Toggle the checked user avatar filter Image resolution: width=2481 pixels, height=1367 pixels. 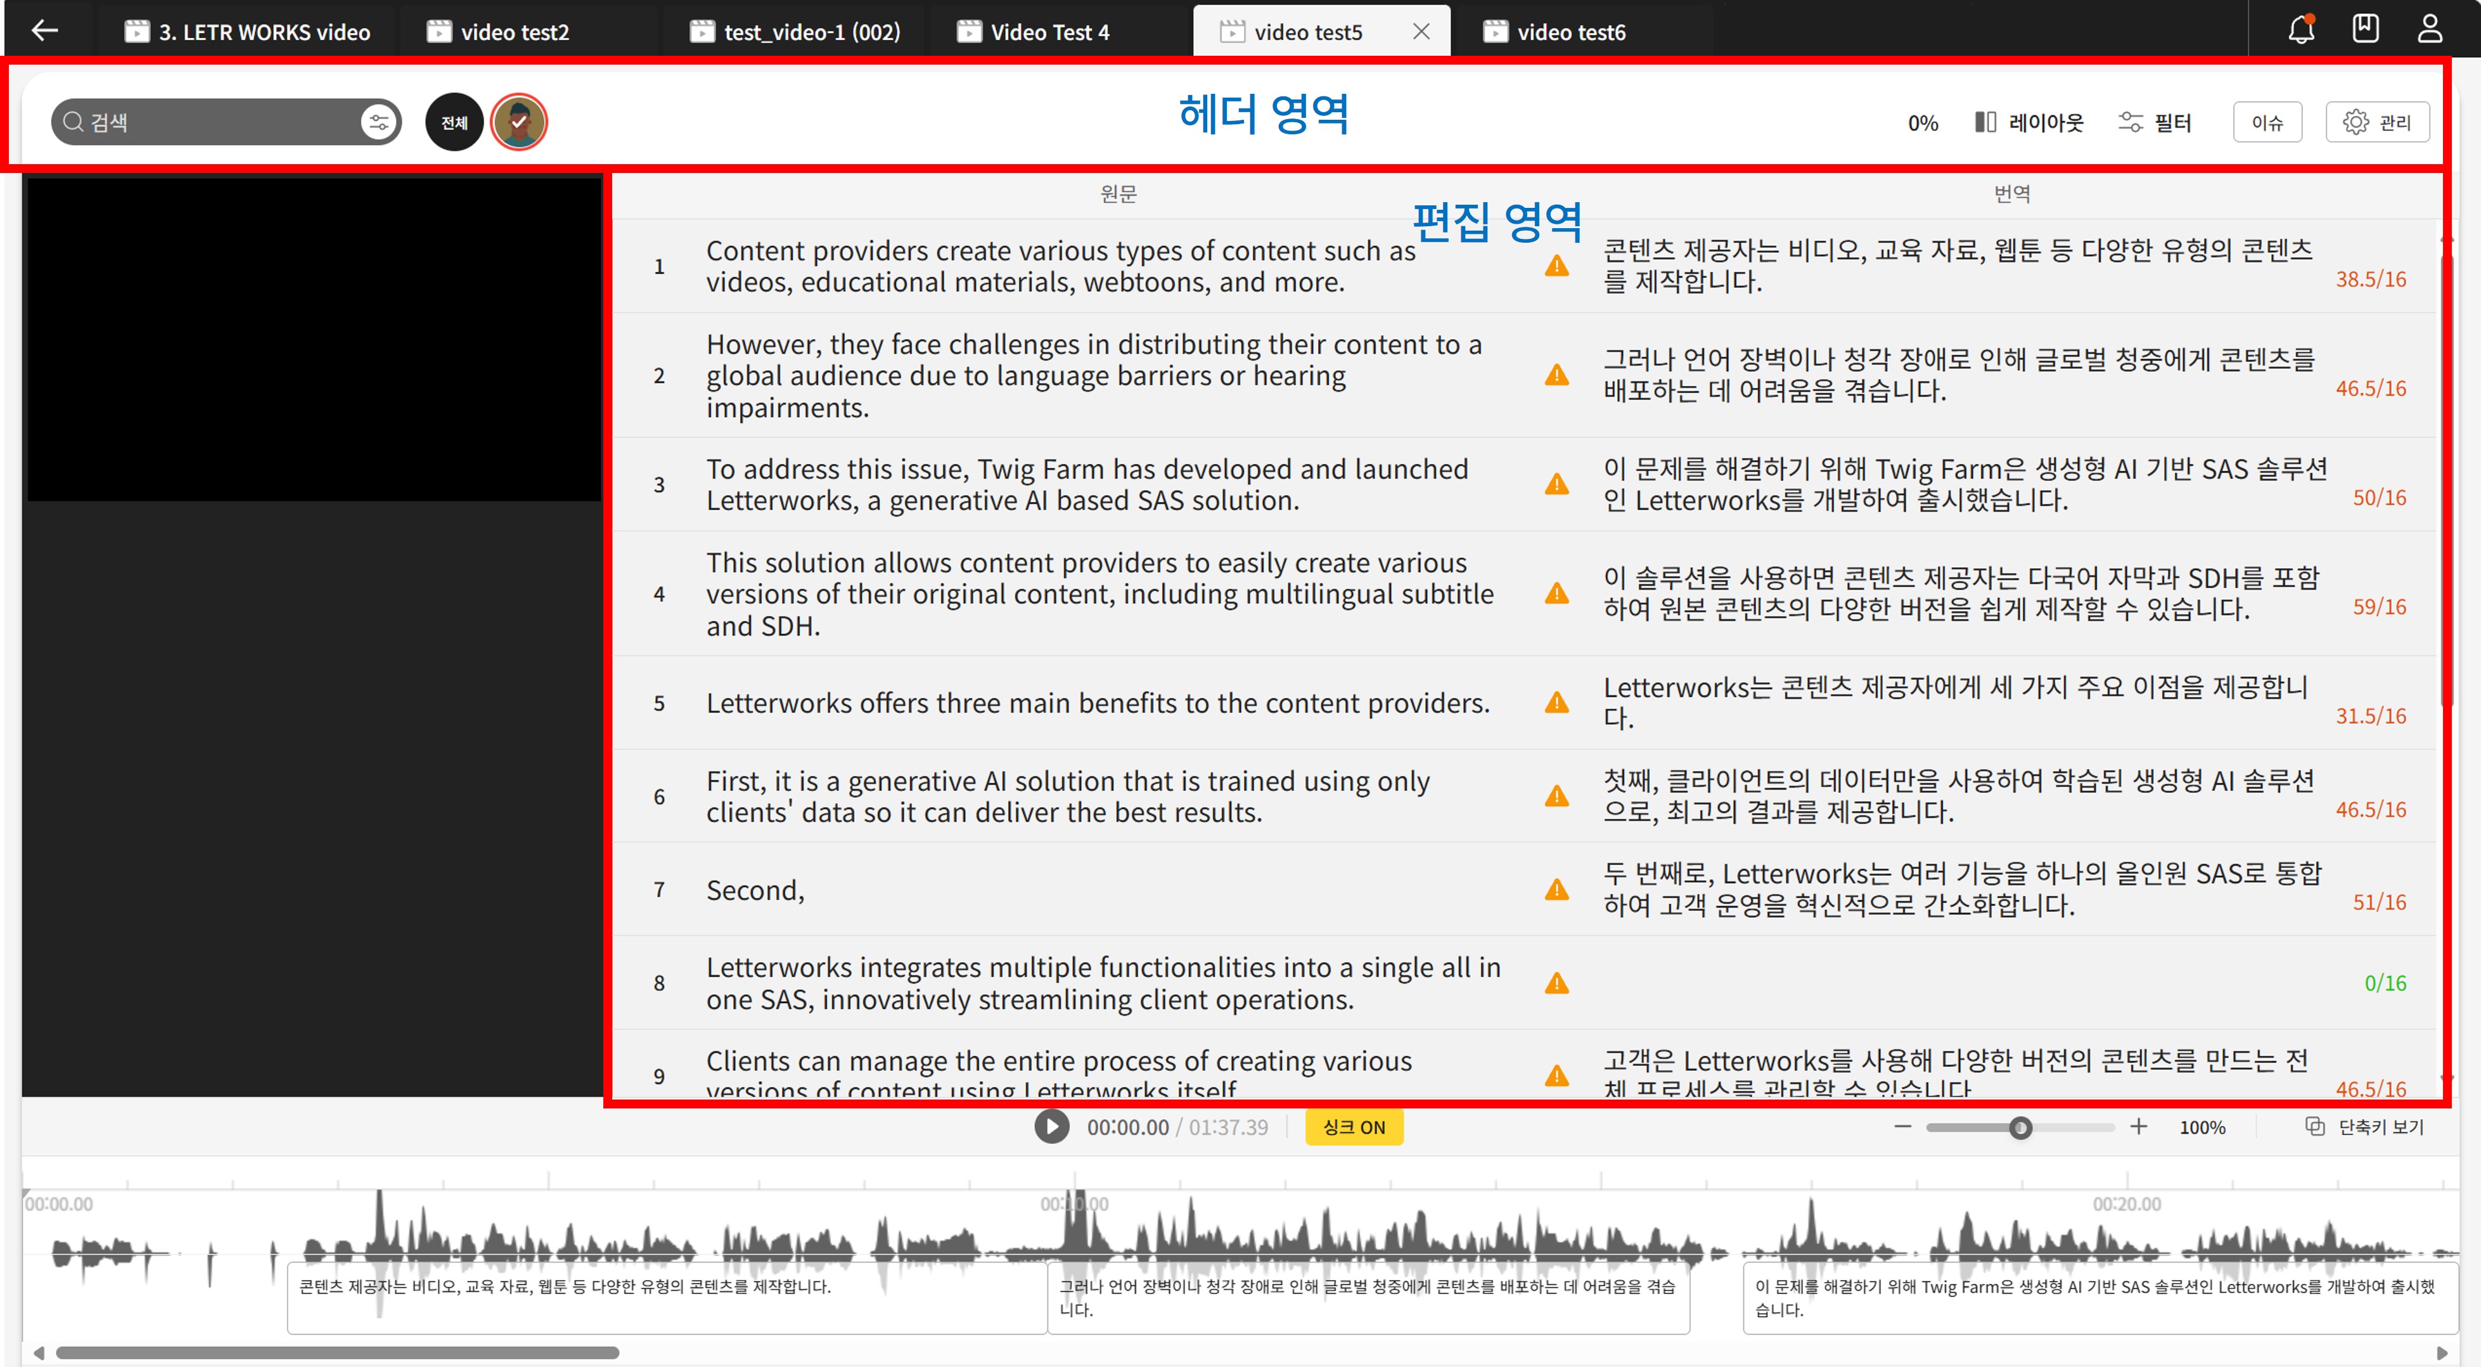518,122
